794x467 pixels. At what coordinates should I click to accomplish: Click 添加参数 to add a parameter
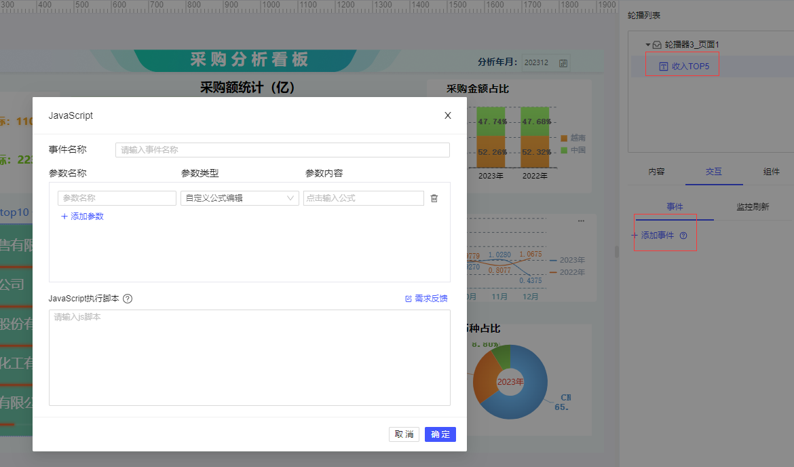(82, 217)
